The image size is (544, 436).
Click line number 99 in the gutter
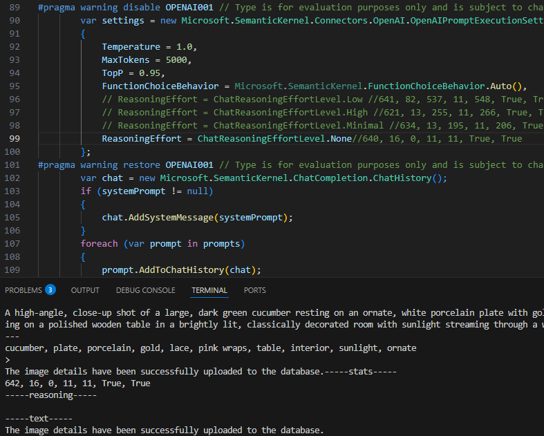15,139
